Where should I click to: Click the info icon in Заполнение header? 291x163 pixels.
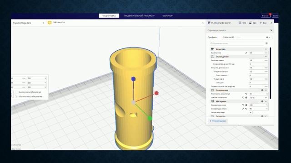(x=262, y=90)
